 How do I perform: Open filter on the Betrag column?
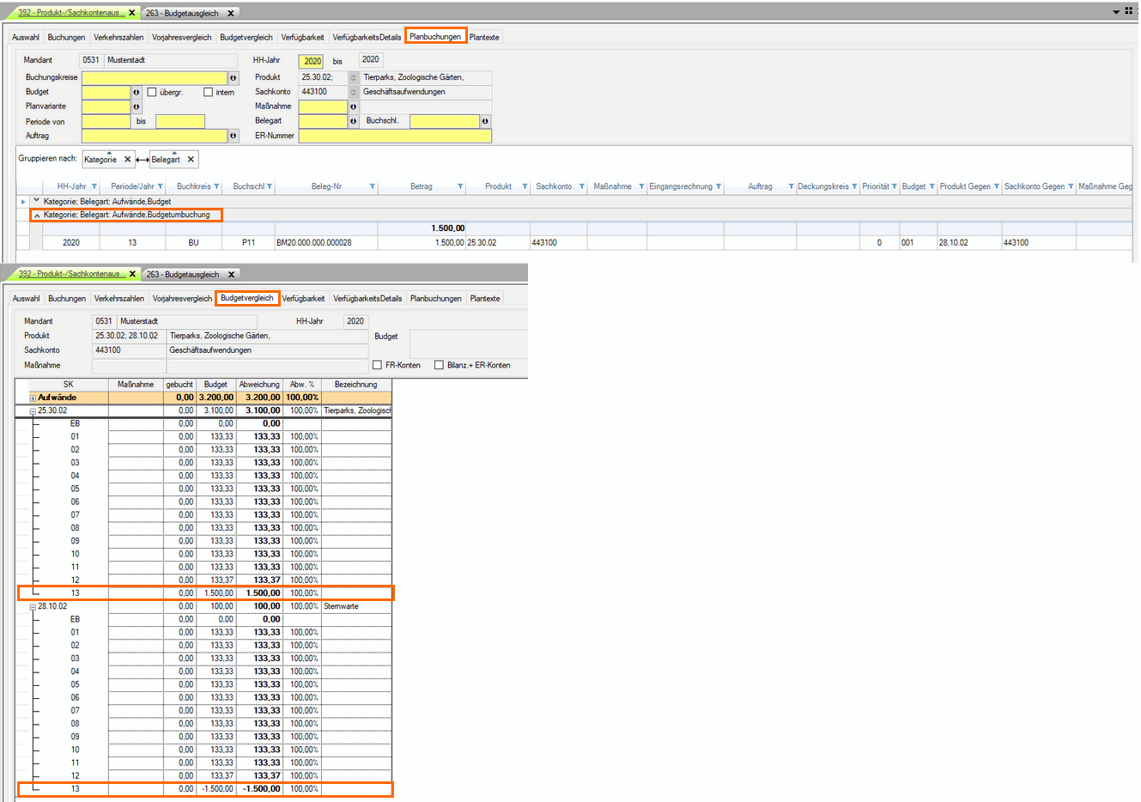[x=460, y=186]
